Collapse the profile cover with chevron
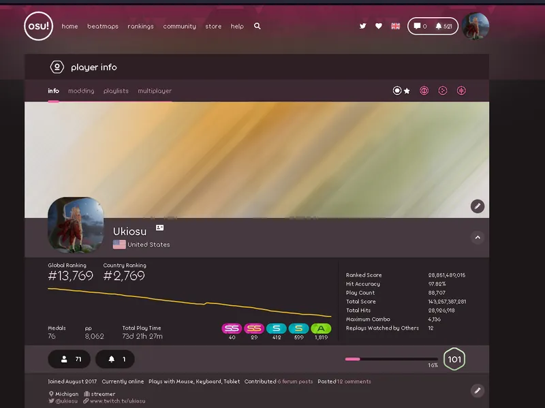The width and height of the screenshot is (545, 408). pyautogui.click(x=478, y=238)
